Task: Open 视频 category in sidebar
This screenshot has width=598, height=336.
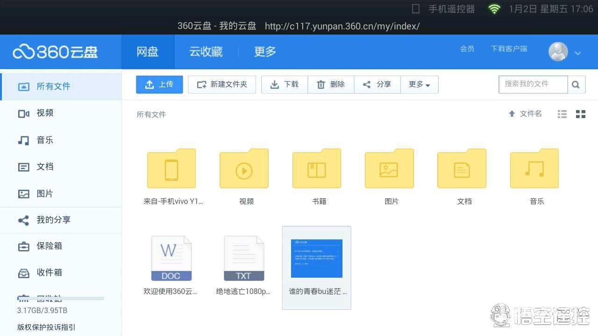Action: (x=61, y=113)
